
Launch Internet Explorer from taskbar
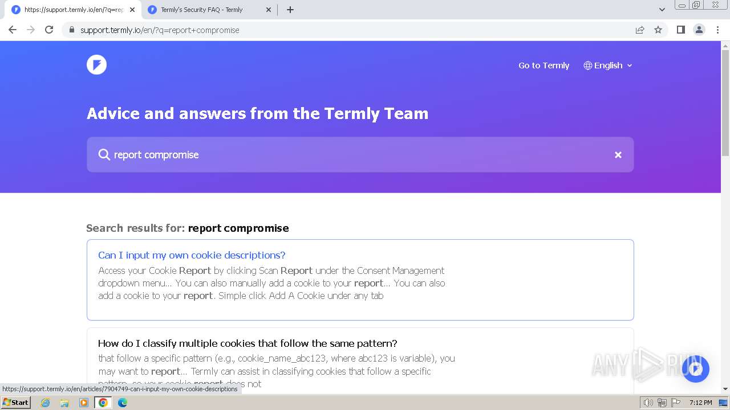tap(45, 403)
